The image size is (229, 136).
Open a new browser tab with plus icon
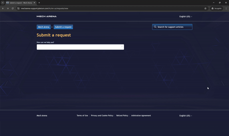39,3
